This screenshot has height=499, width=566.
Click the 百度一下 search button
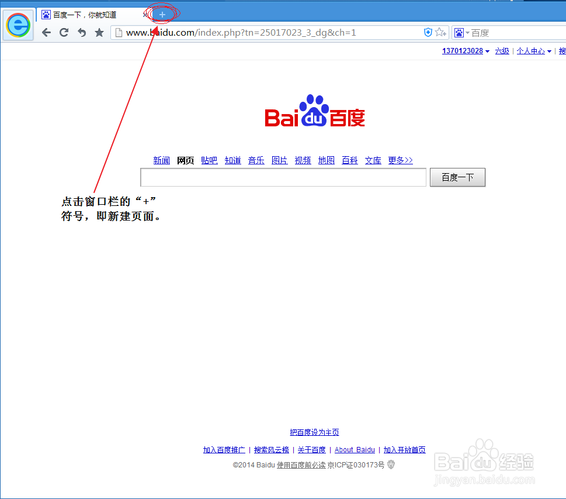(457, 177)
